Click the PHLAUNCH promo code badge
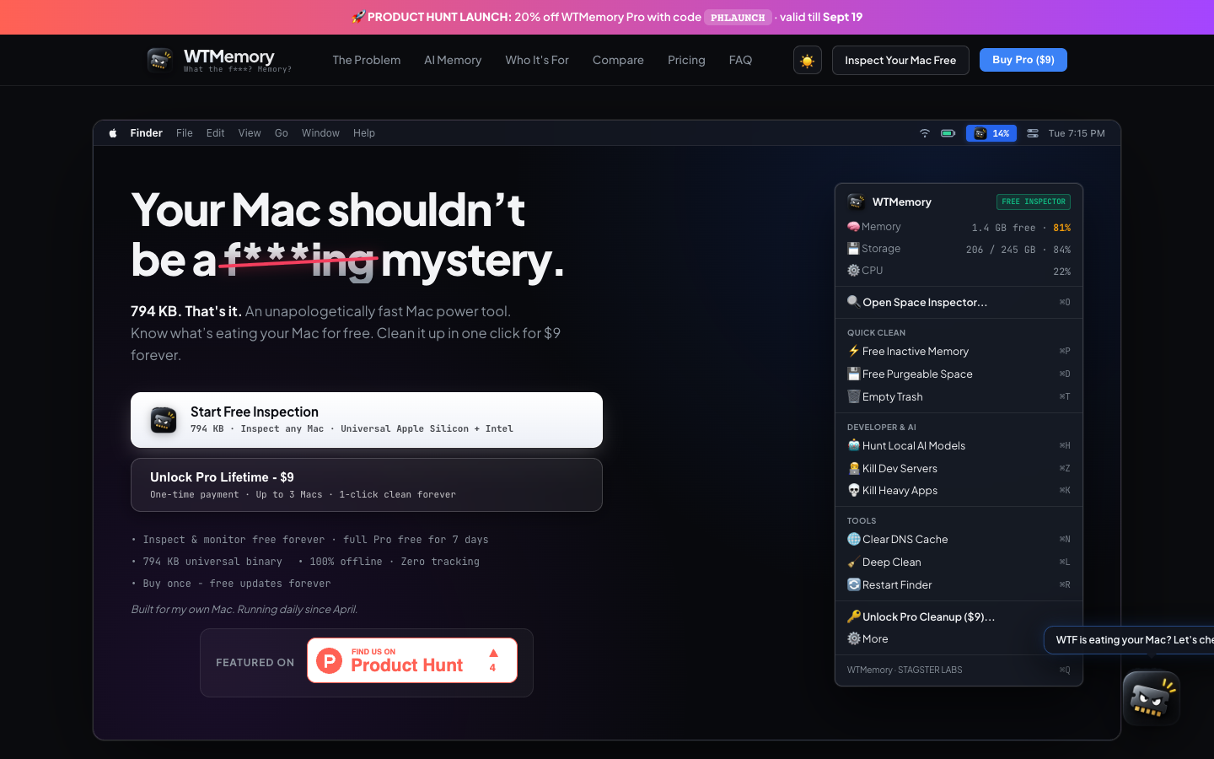The image size is (1214, 759). 738,17
